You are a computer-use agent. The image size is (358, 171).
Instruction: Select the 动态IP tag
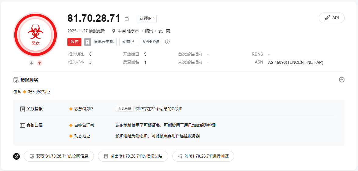[128, 42]
